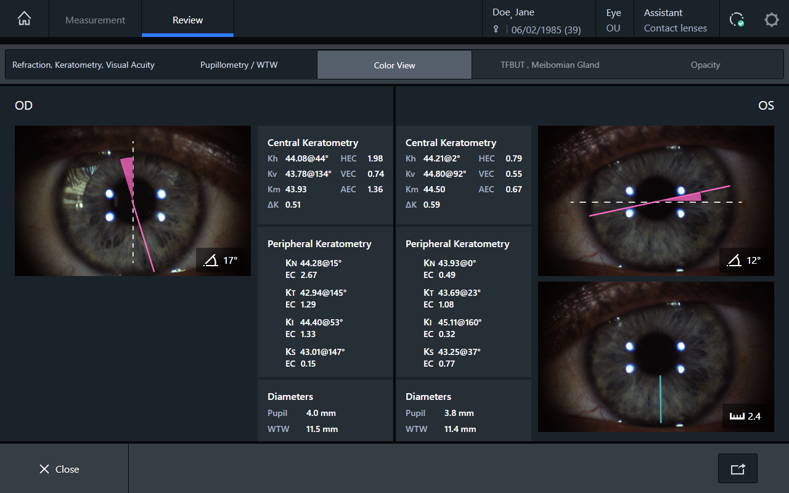Select the Color View tab
Image resolution: width=789 pixels, height=493 pixels.
[x=394, y=65]
